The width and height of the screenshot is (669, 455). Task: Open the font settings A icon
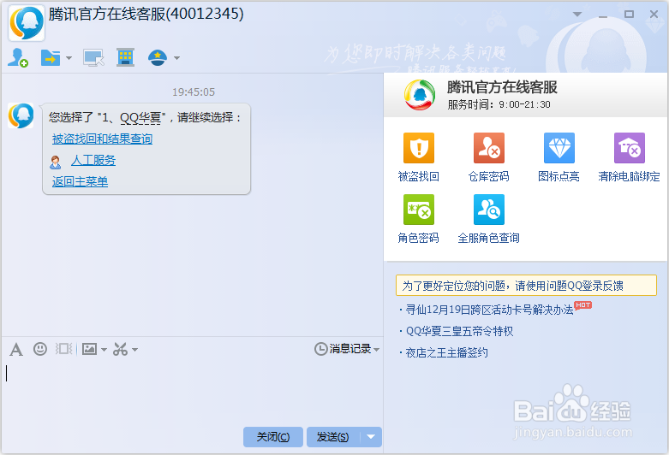coord(16,349)
